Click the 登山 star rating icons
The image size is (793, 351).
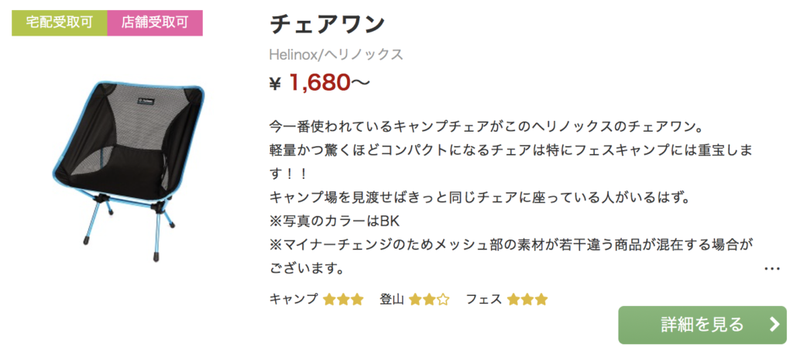pyautogui.click(x=429, y=299)
